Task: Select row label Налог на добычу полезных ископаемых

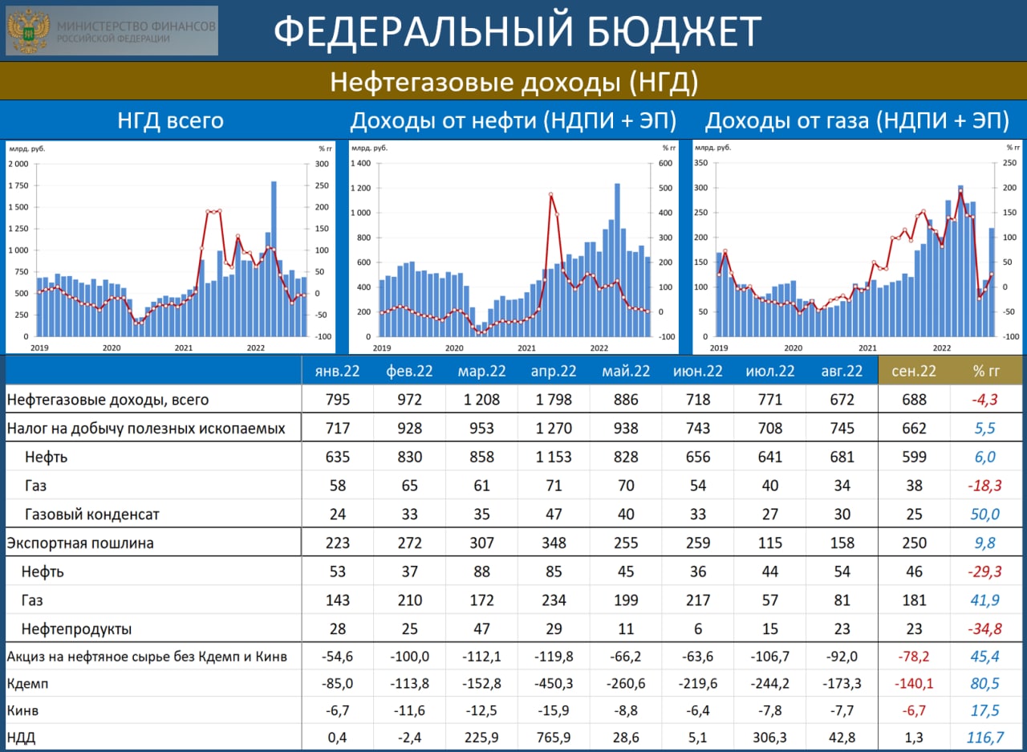Action: (x=146, y=429)
